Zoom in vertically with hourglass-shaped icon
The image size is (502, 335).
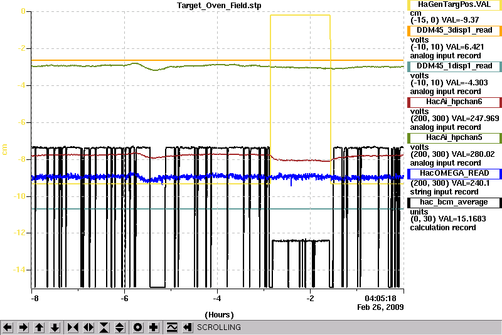(x=104, y=327)
